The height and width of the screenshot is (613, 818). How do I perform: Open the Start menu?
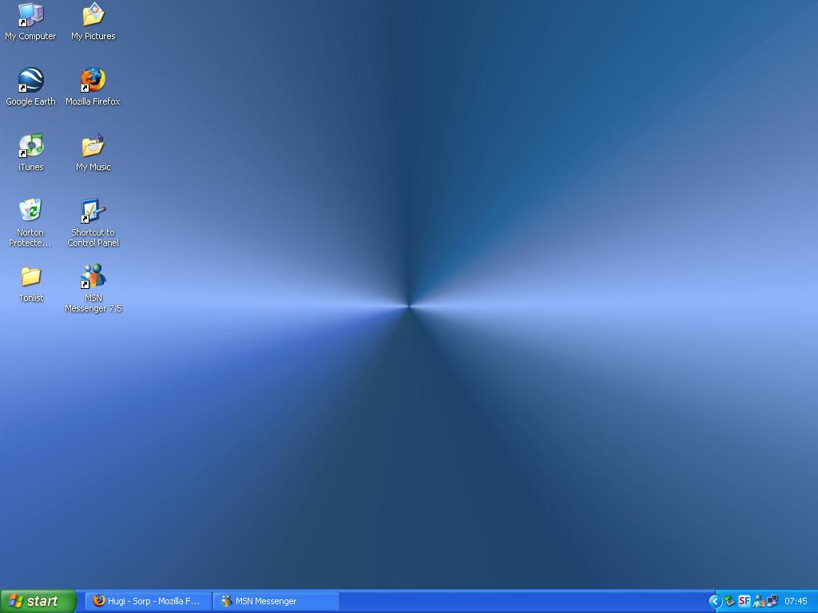point(38,601)
